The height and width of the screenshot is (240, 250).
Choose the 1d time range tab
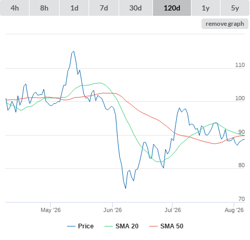click(x=74, y=8)
